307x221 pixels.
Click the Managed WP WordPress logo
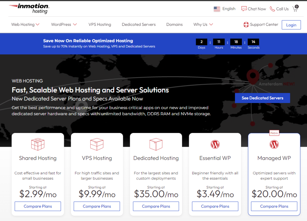pos(274,144)
